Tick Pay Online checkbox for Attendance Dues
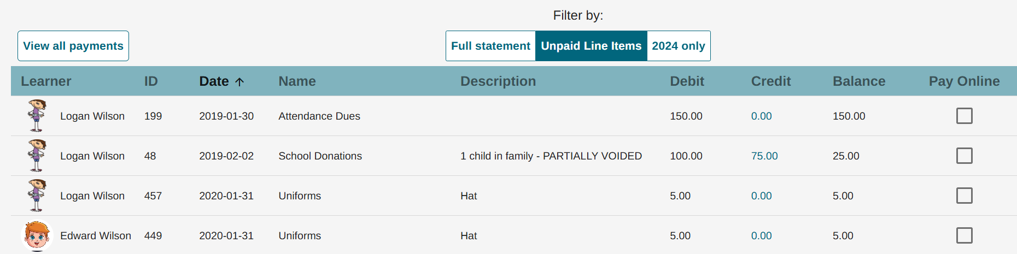 tap(964, 116)
